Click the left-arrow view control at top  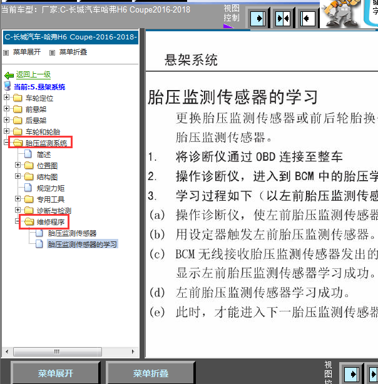[x=308, y=18]
